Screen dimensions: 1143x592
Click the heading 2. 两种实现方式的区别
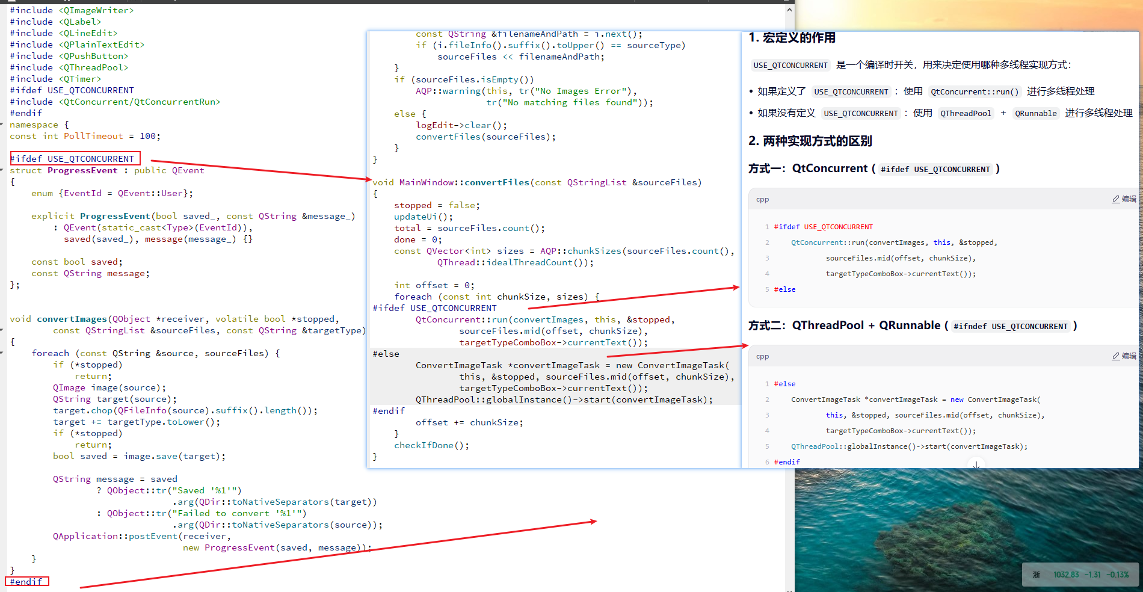[810, 141]
